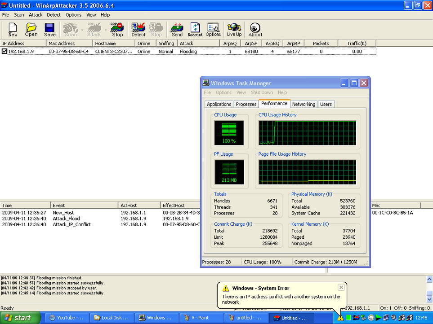433x324 pixels.
Task: Show the About toolbar icon dialog
Action: [x=255, y=30]
